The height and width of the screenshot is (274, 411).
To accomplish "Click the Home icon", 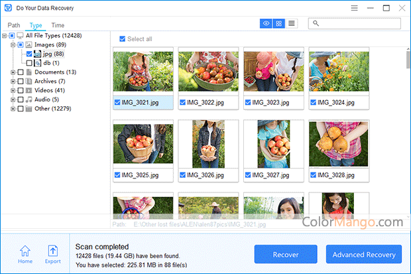I will 25,254.
